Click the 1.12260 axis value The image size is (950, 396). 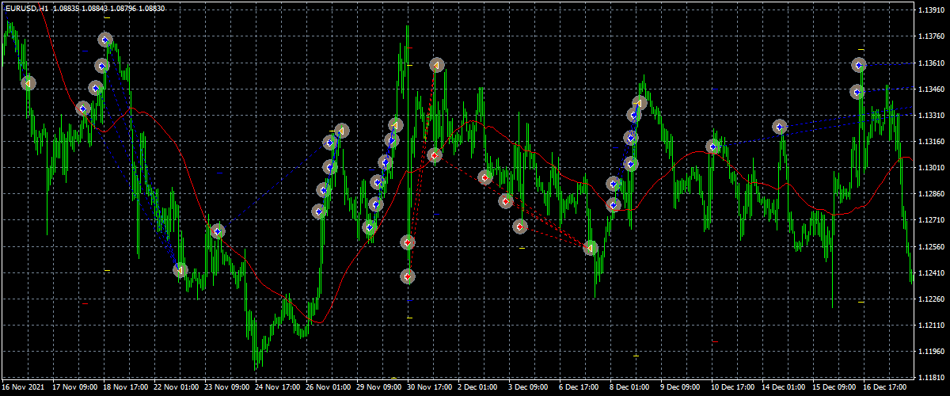932,299
